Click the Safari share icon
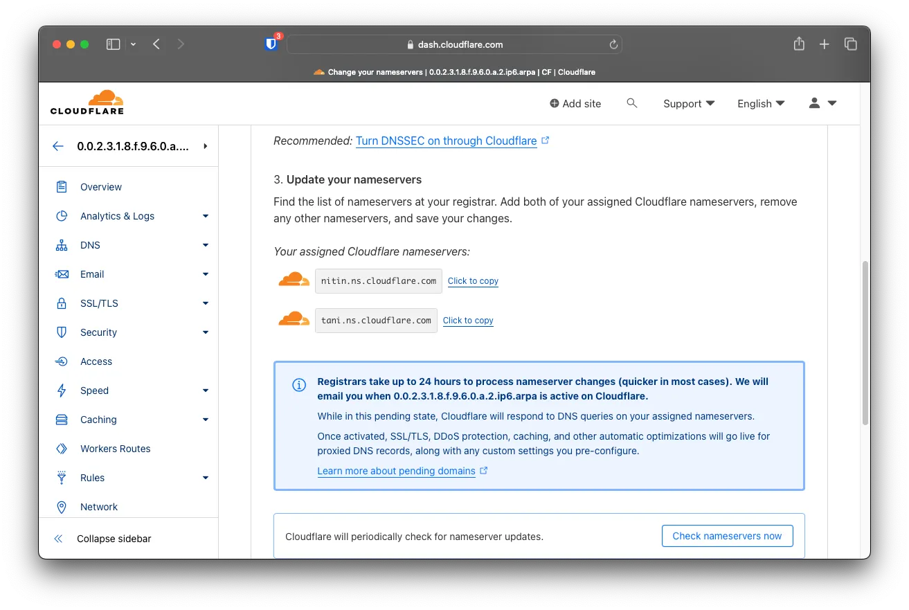 click(799, 44)
